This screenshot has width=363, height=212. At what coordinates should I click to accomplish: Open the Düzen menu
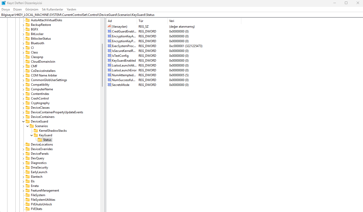tap(18, 9)
